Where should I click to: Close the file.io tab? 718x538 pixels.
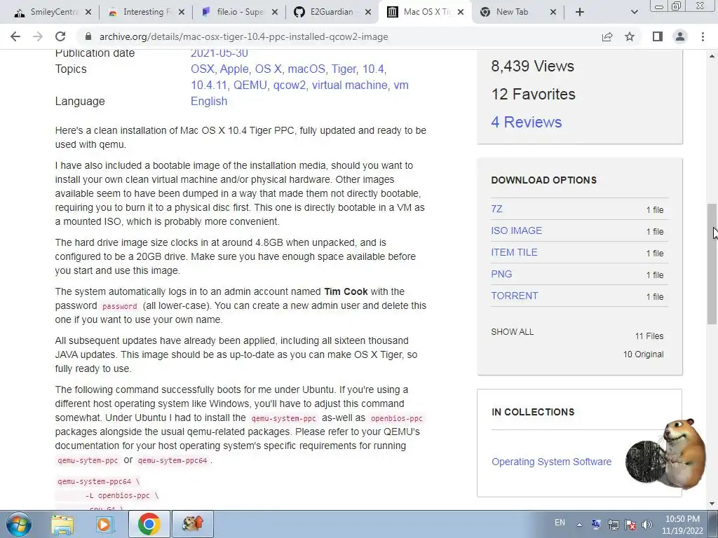coord(275,13)
